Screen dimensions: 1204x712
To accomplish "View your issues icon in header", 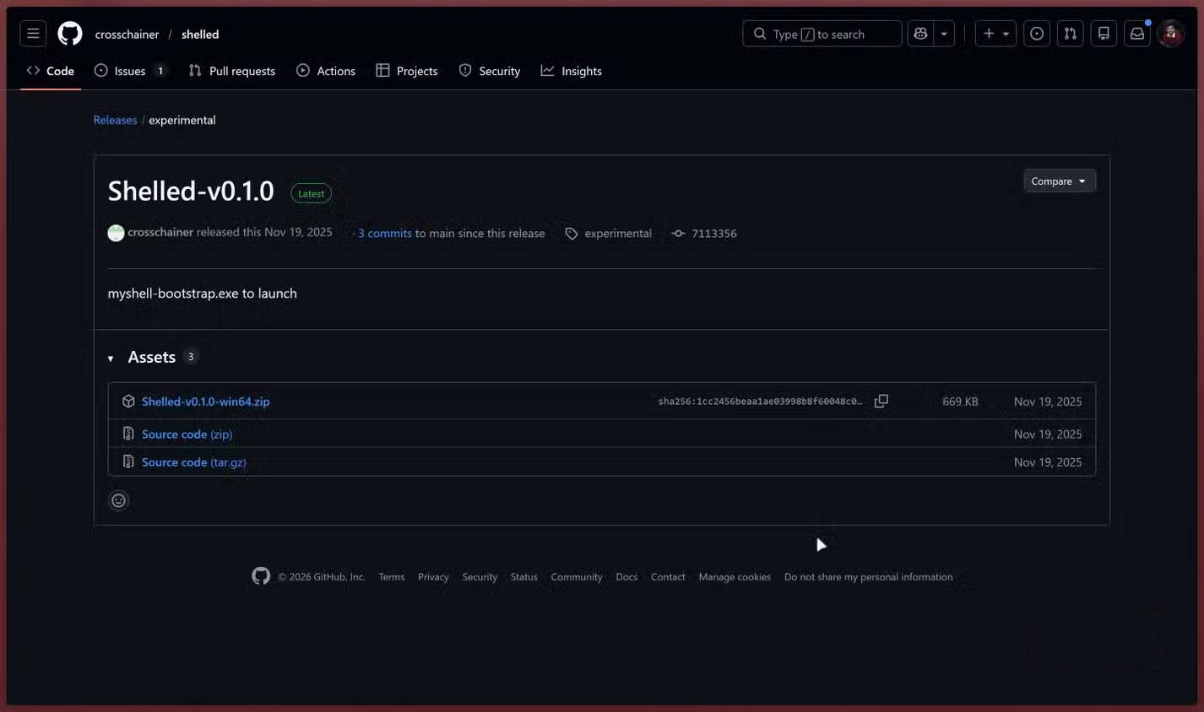I will pos(1037,34).
